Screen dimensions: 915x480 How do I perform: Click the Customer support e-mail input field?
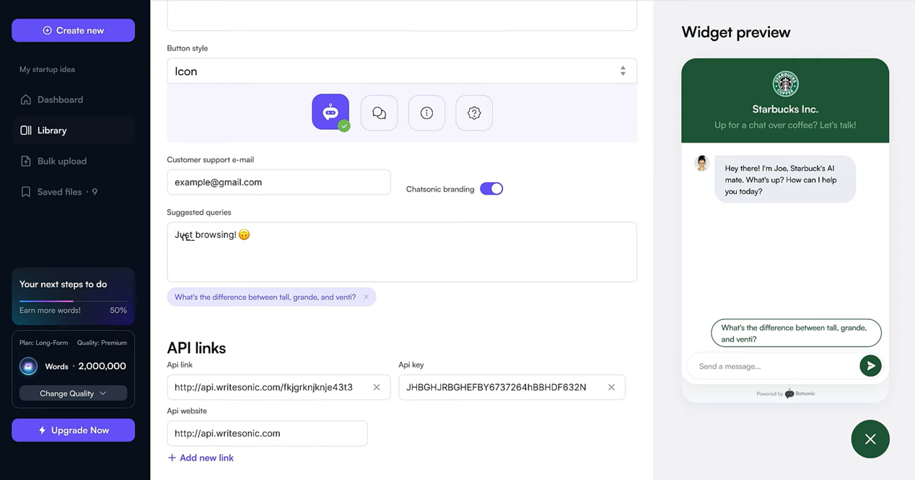click(279, 182)
